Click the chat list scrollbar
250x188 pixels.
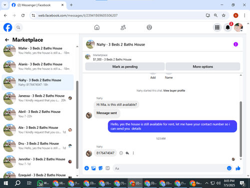pyautogui.click(x=77, y=124)
